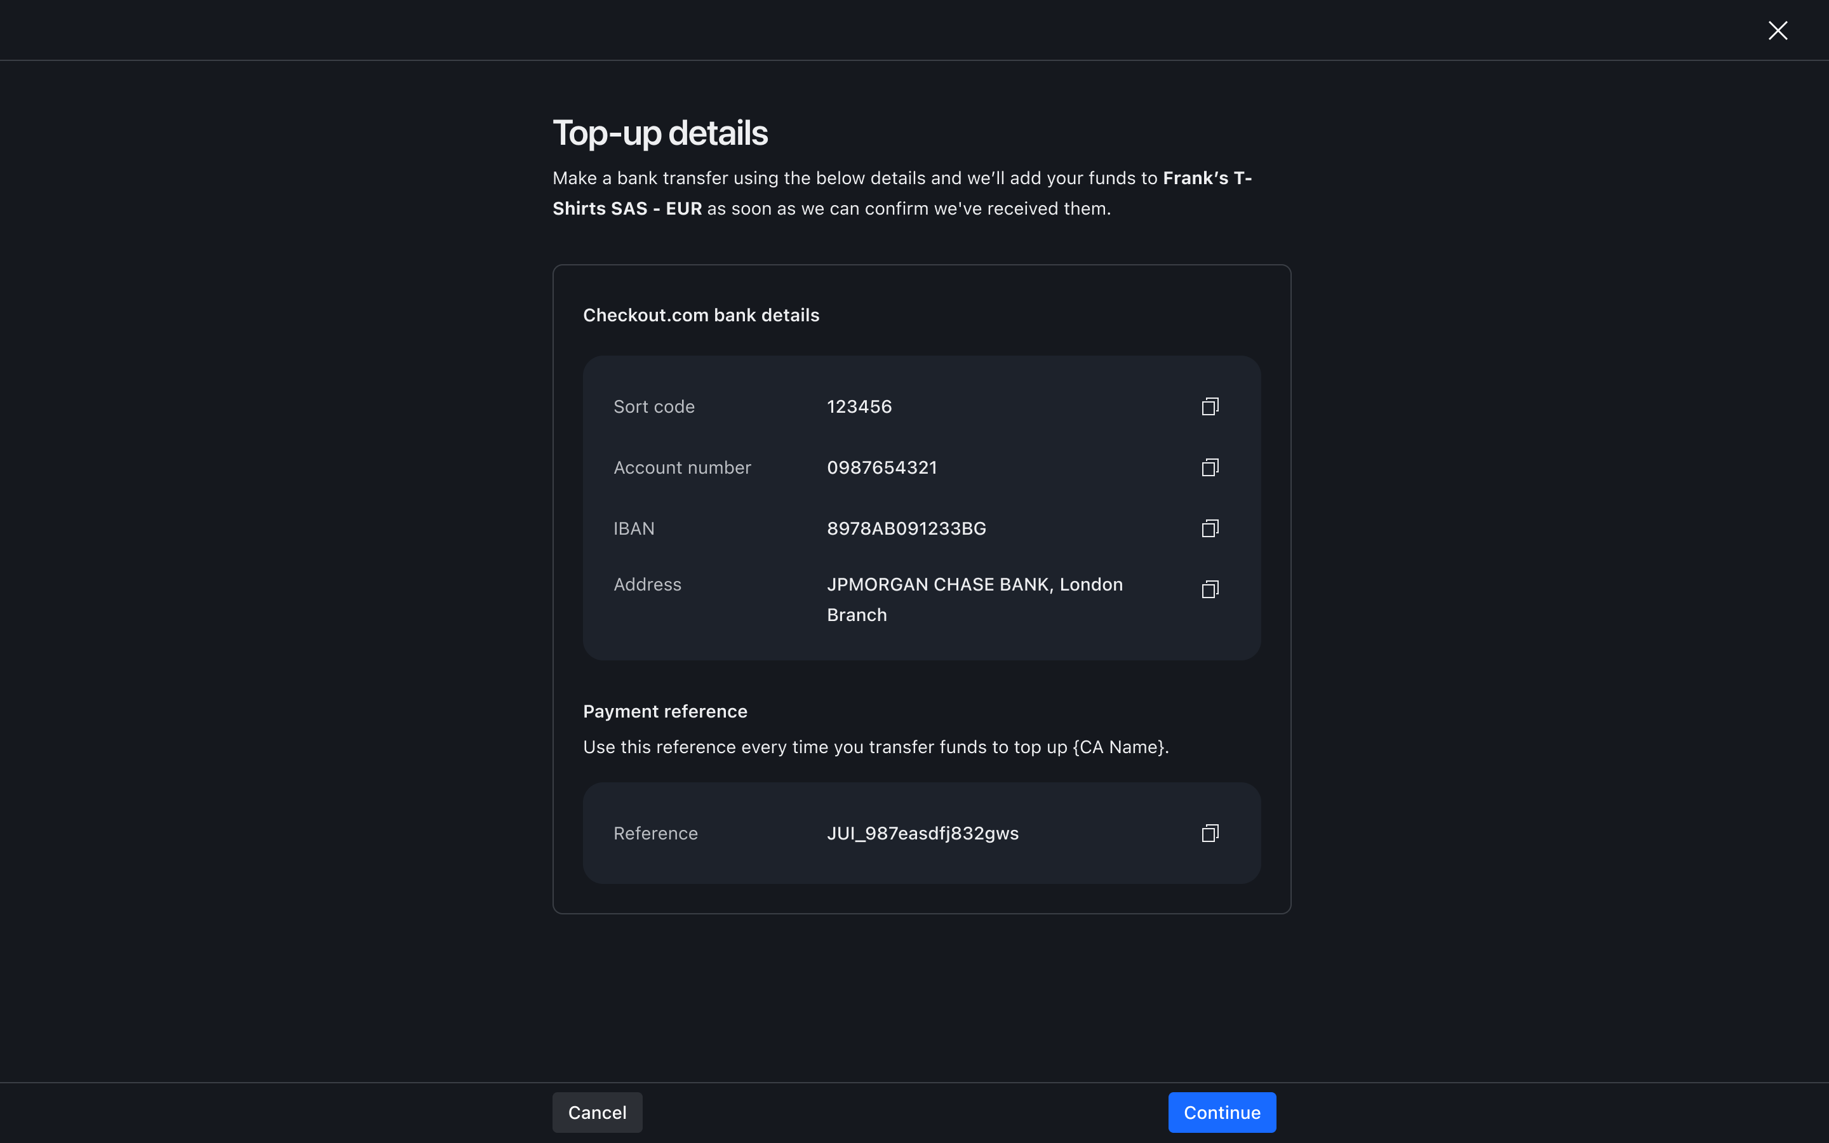This screenshot has width=1829, height=1143.
Task: Copy the bank Address
Action: click(1210, 589)
